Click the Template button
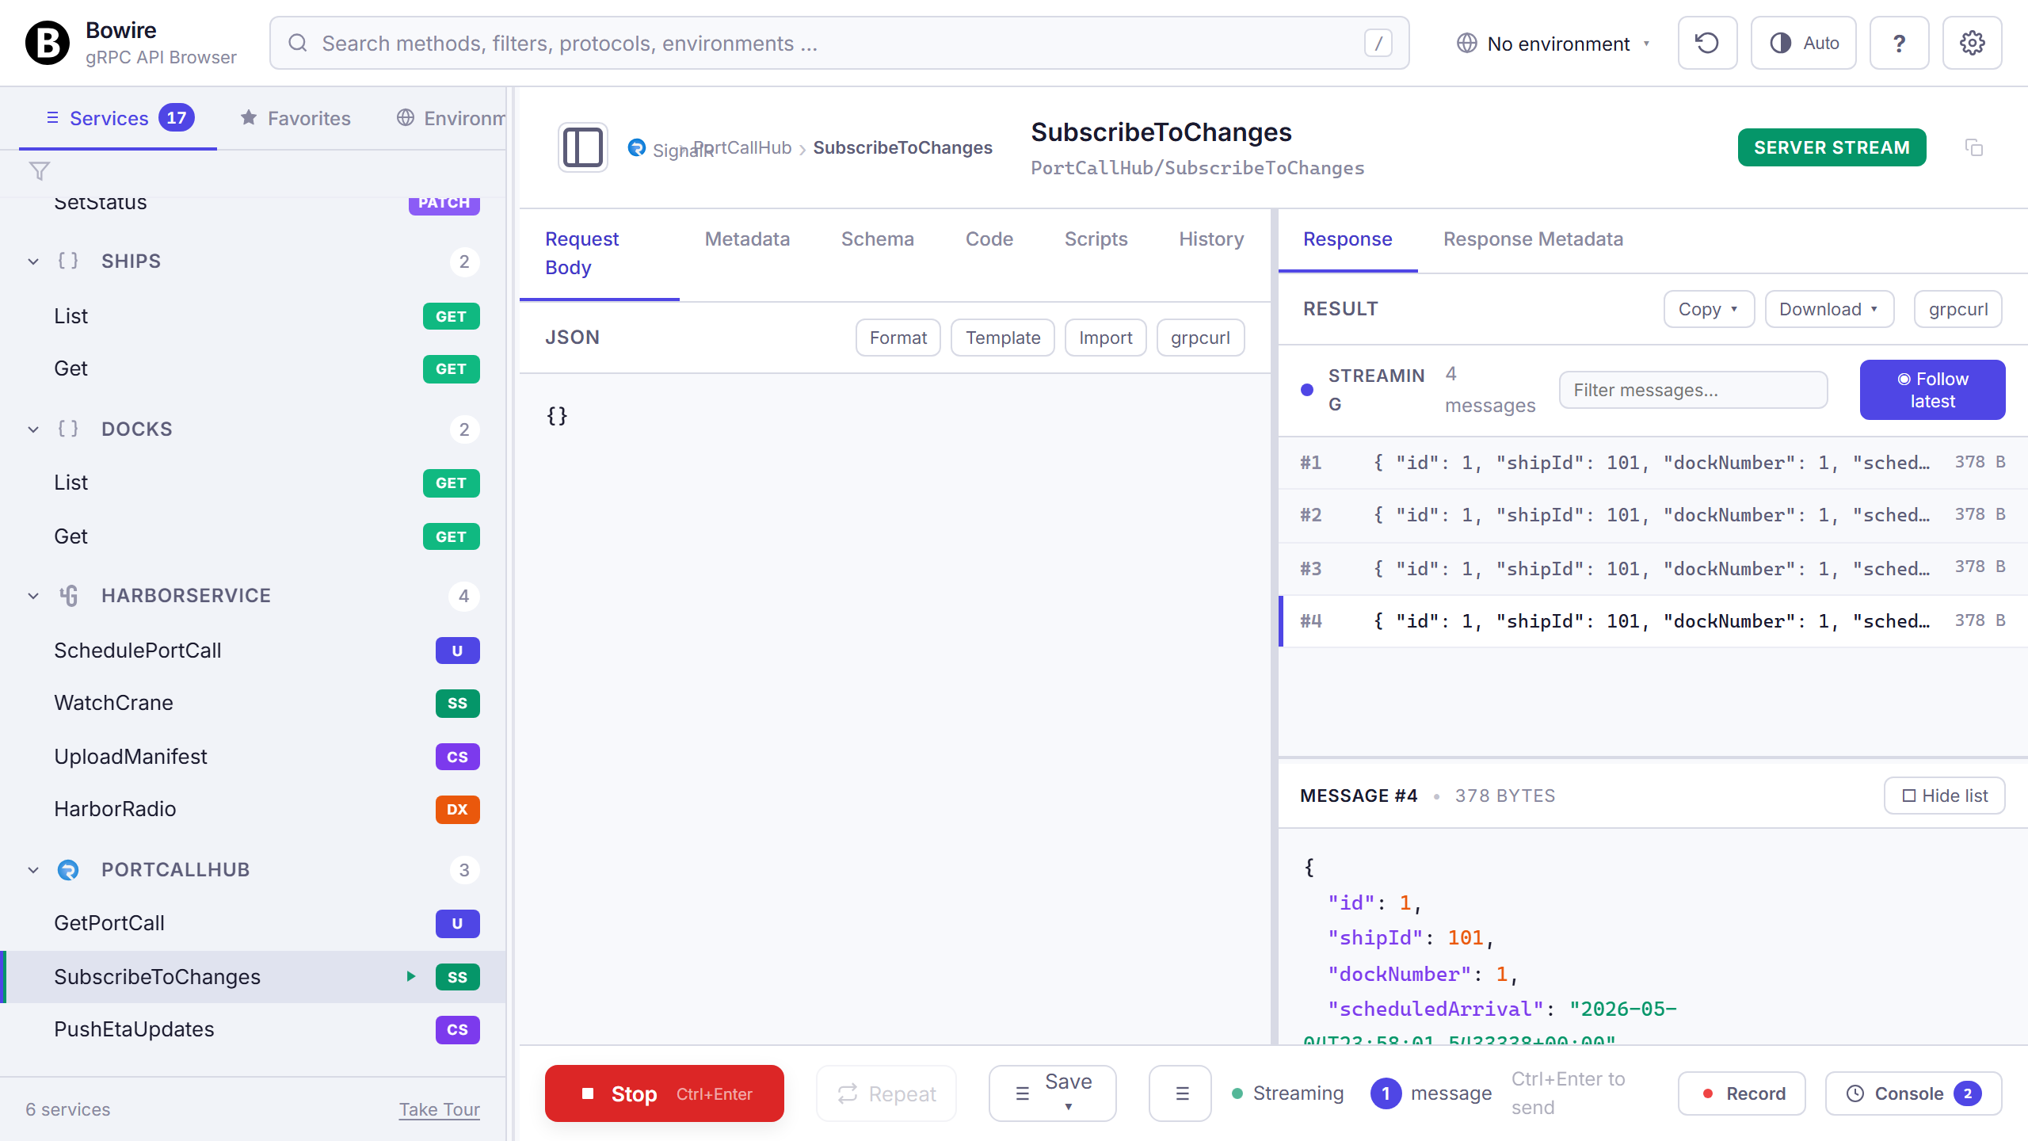The width and height of the screenshot is (2028, 1141). point(1002,338)
